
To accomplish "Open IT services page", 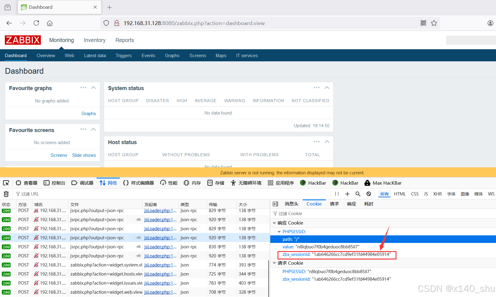I will [247, 56].
